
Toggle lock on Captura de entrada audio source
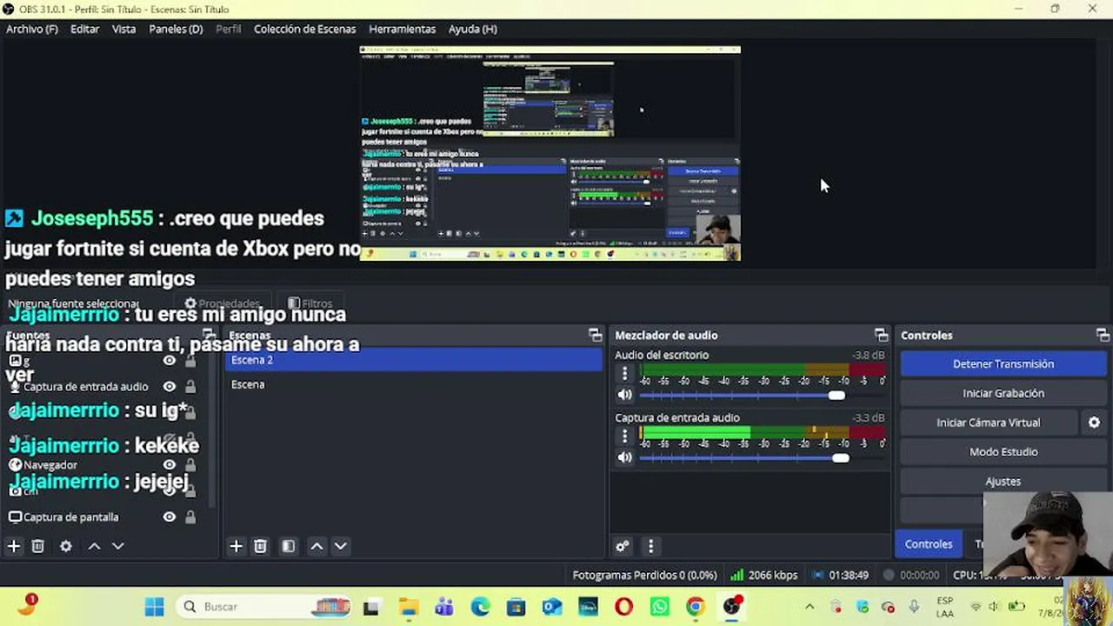coord(190,387)
